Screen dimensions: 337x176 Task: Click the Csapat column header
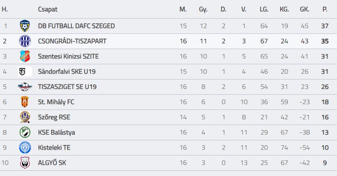click(48, 9)
